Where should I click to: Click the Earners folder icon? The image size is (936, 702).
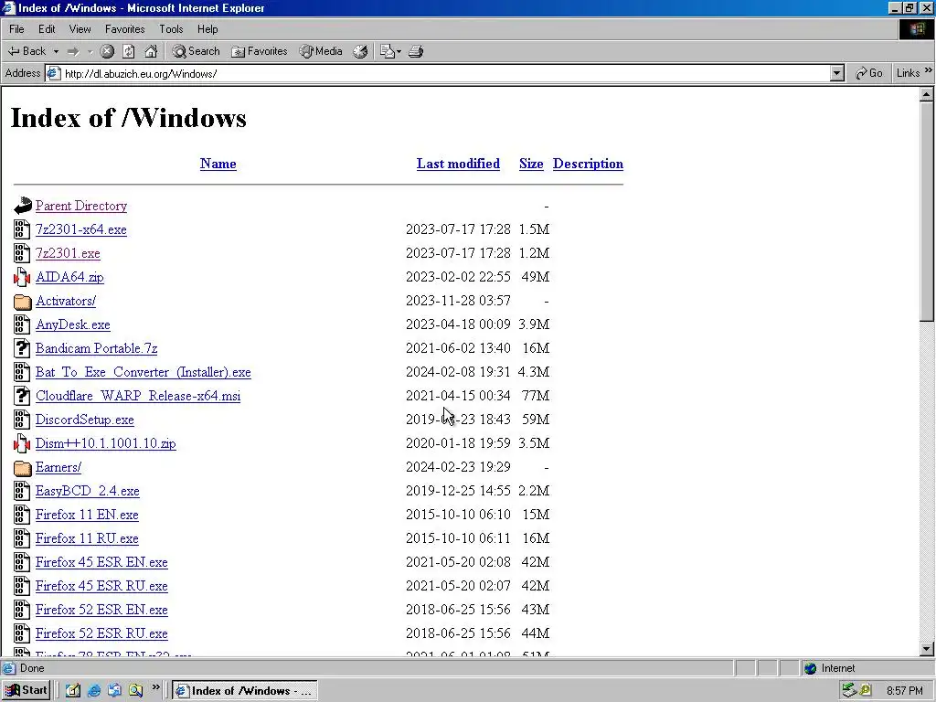coord(22,467)
